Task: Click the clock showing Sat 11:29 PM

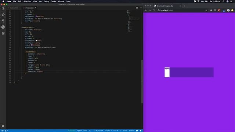Action: click(215, 1)
